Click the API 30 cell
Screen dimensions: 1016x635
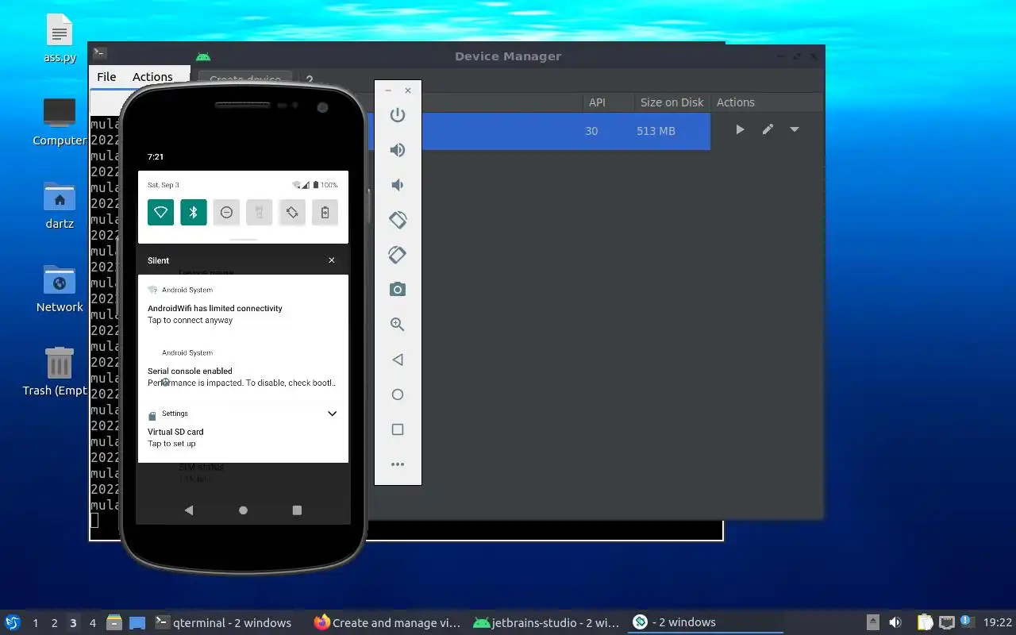point(591,131)
